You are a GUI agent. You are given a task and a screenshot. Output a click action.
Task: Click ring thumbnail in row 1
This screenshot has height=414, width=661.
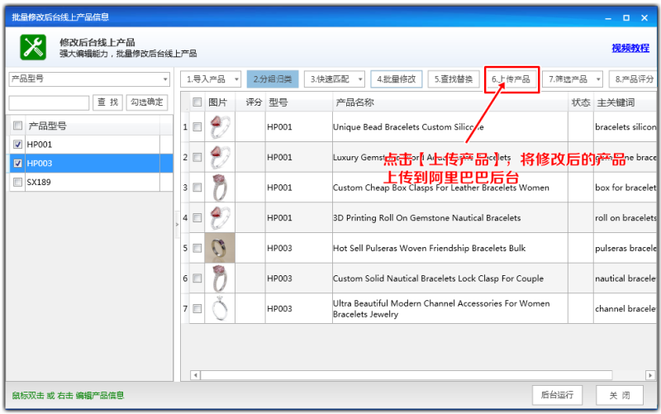tap(220, 127)
